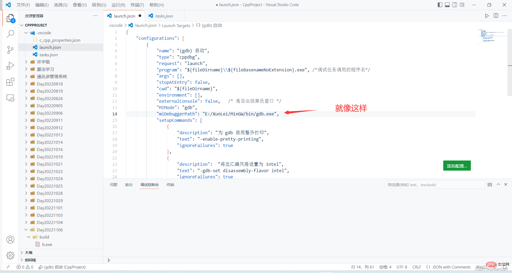The height and width of the screenshot is (273, 512).
Task: Click the Accounts icon in activity bar
Action: [x=10, y=240]
